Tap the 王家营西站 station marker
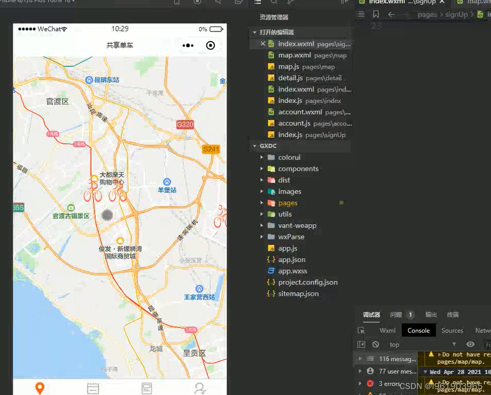 pyautogui.click(x=199, y=289)
